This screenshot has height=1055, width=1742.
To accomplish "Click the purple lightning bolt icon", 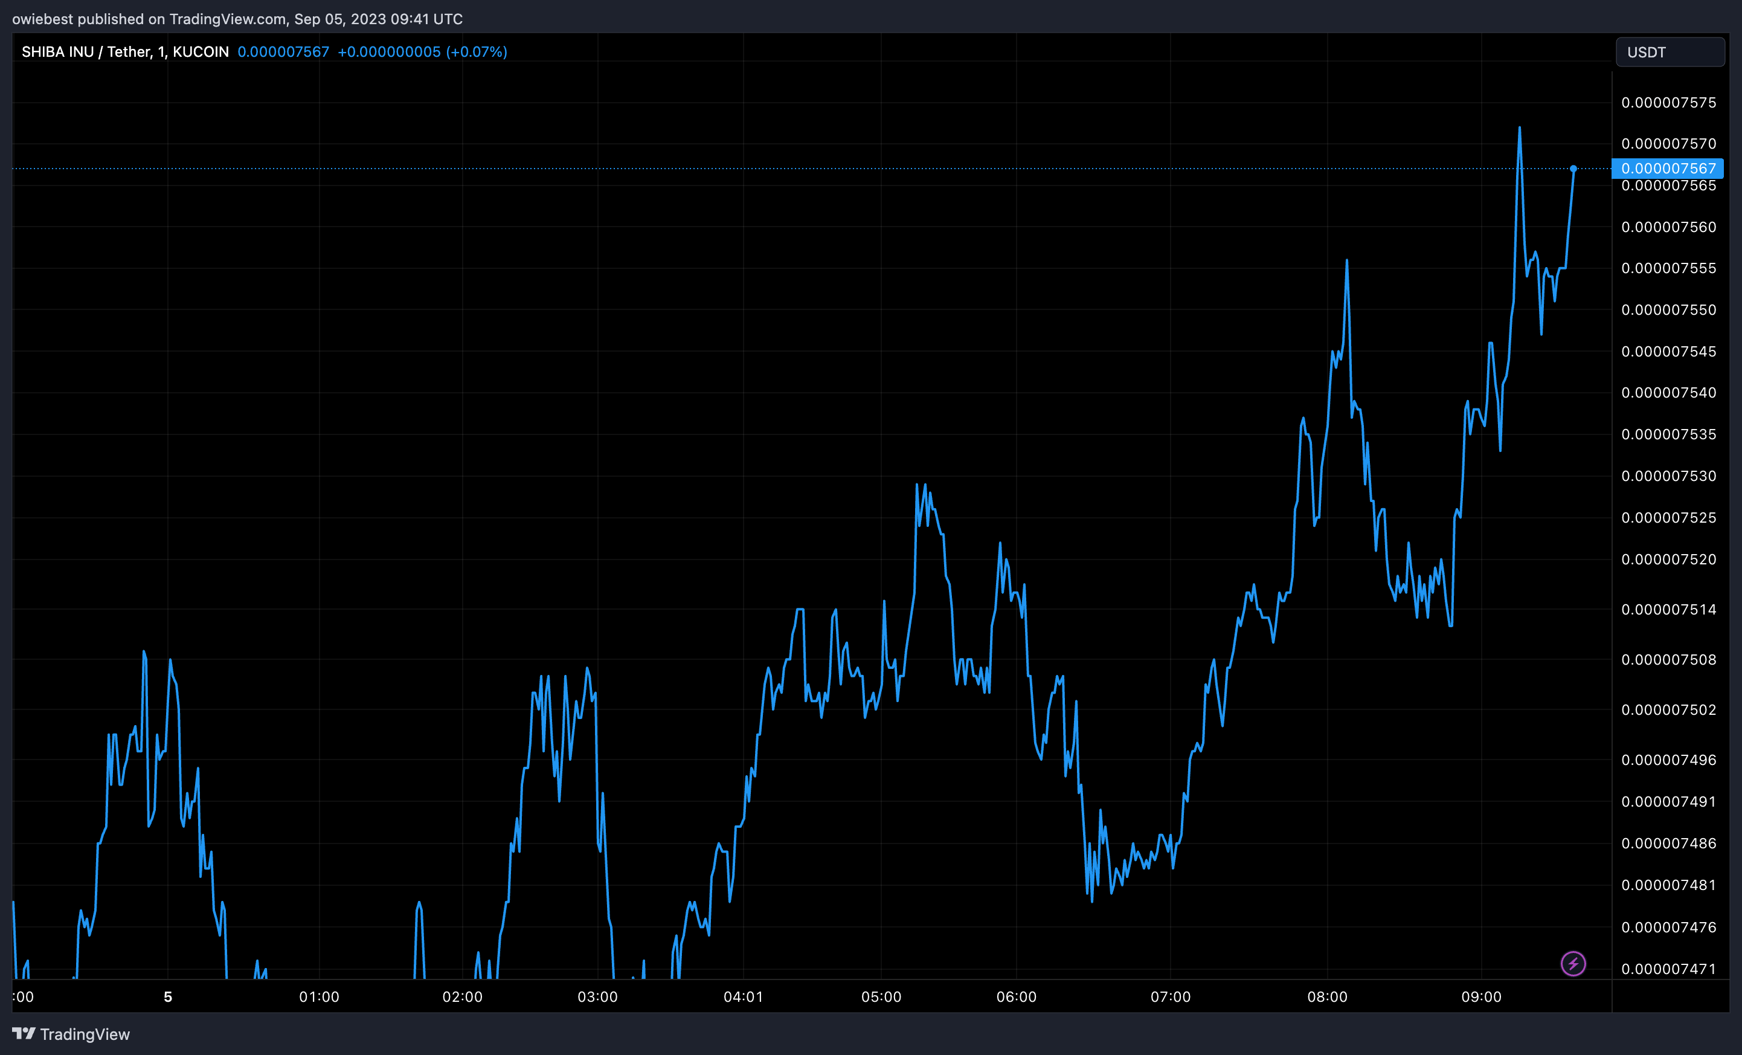I will (1573, 963).
